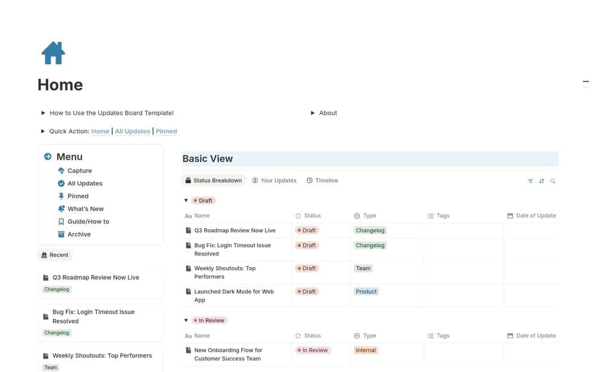The height and width of the screenshot is (372, 597).
Task: Open Archive in the Menu
Action: pos(79,234)
